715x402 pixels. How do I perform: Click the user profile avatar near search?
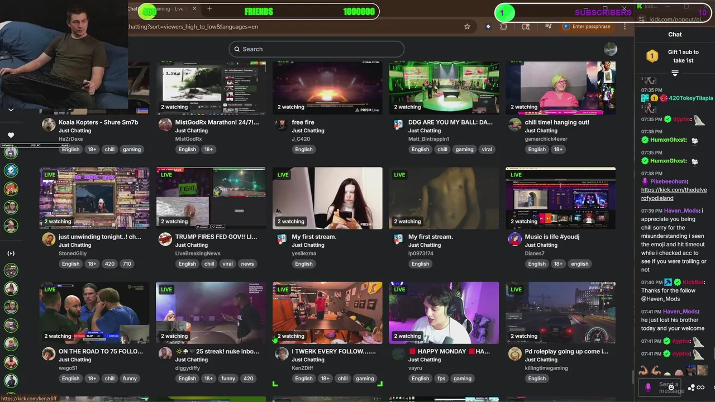point(610,49)
